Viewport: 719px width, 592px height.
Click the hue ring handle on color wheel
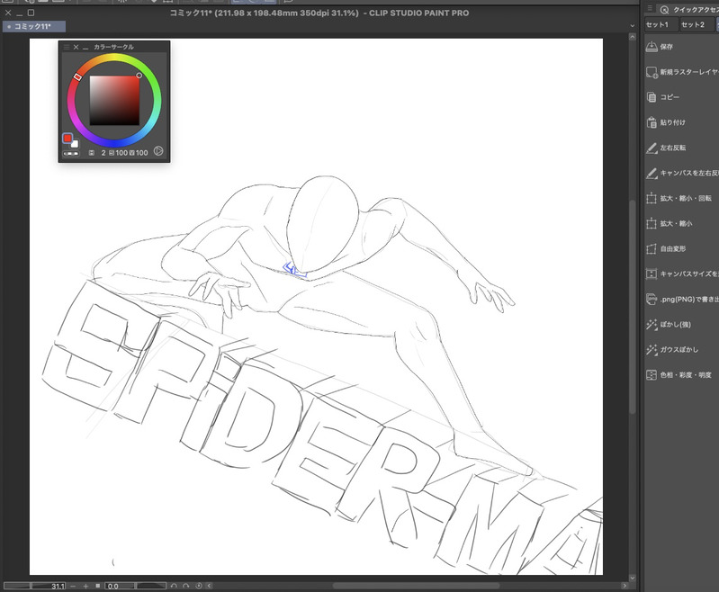pyautogui.click(x=77, y=76)
